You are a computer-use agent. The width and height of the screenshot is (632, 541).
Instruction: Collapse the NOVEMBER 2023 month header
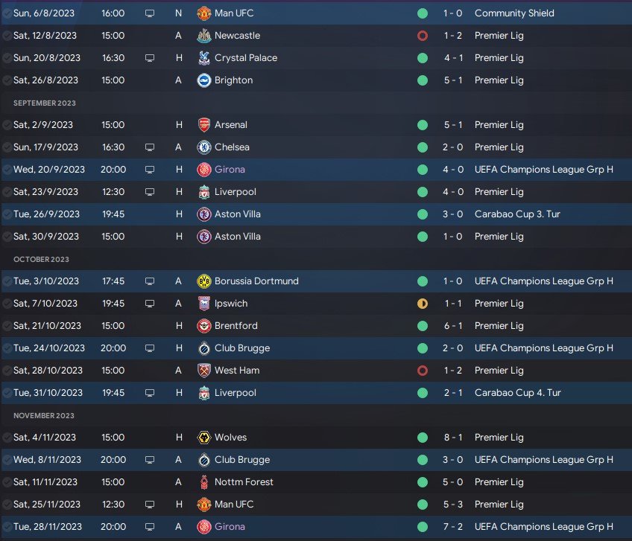tap(44, 415)
